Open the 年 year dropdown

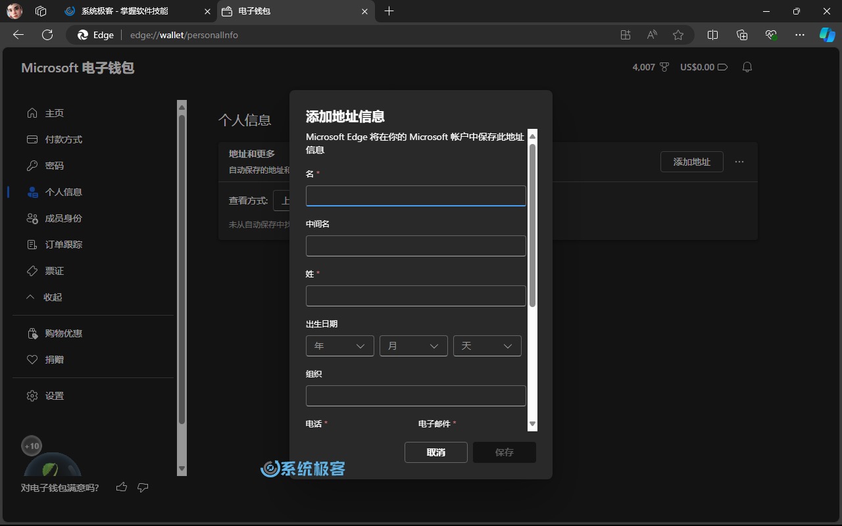(x=340, y=346)
